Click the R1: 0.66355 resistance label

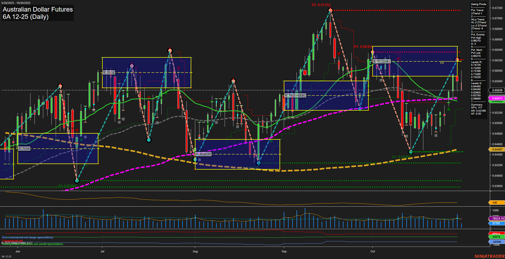coord(363,47)
